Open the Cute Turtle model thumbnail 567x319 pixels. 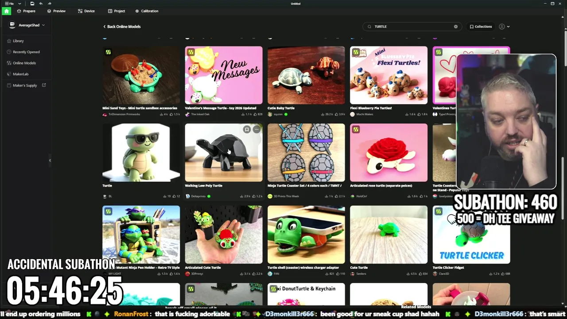(x=388, y=234)
